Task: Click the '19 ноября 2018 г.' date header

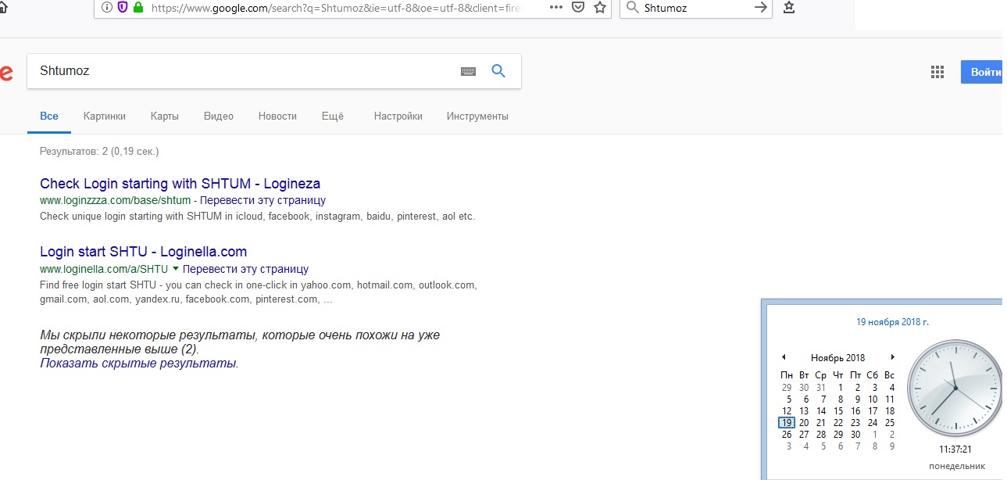Action: pos(892,321)
